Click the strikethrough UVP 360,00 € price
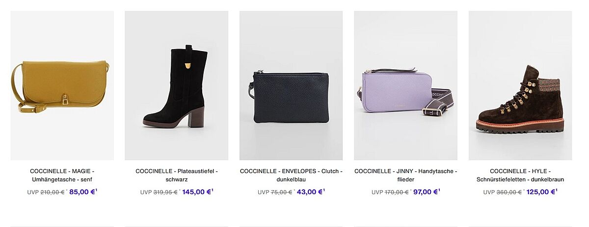 point(503,192)
